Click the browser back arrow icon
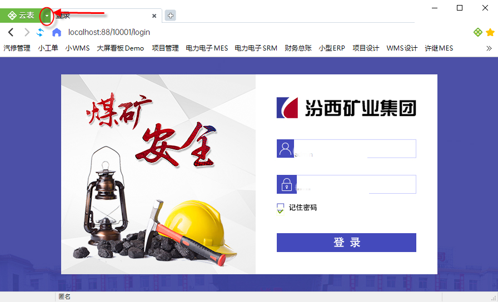The image size is (498, 302). click(x=11, y=32)
